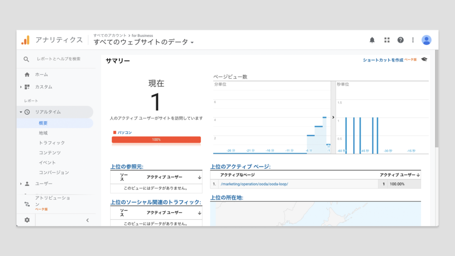Open the user account avatar
The image size is (455, 256).
point(427,40)
